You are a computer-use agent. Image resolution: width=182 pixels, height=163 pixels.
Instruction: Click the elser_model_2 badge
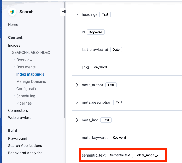148,155
